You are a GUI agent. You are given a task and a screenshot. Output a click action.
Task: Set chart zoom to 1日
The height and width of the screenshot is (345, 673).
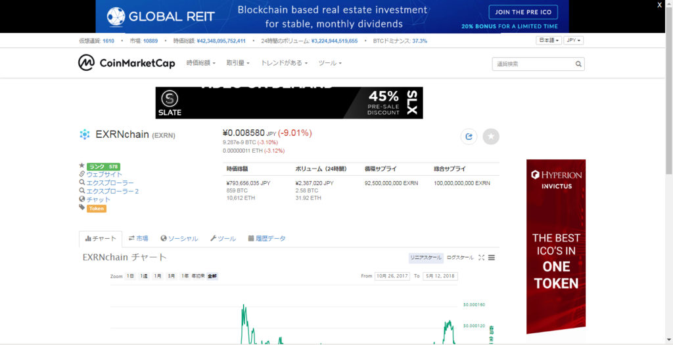click(x=131, y=276)
